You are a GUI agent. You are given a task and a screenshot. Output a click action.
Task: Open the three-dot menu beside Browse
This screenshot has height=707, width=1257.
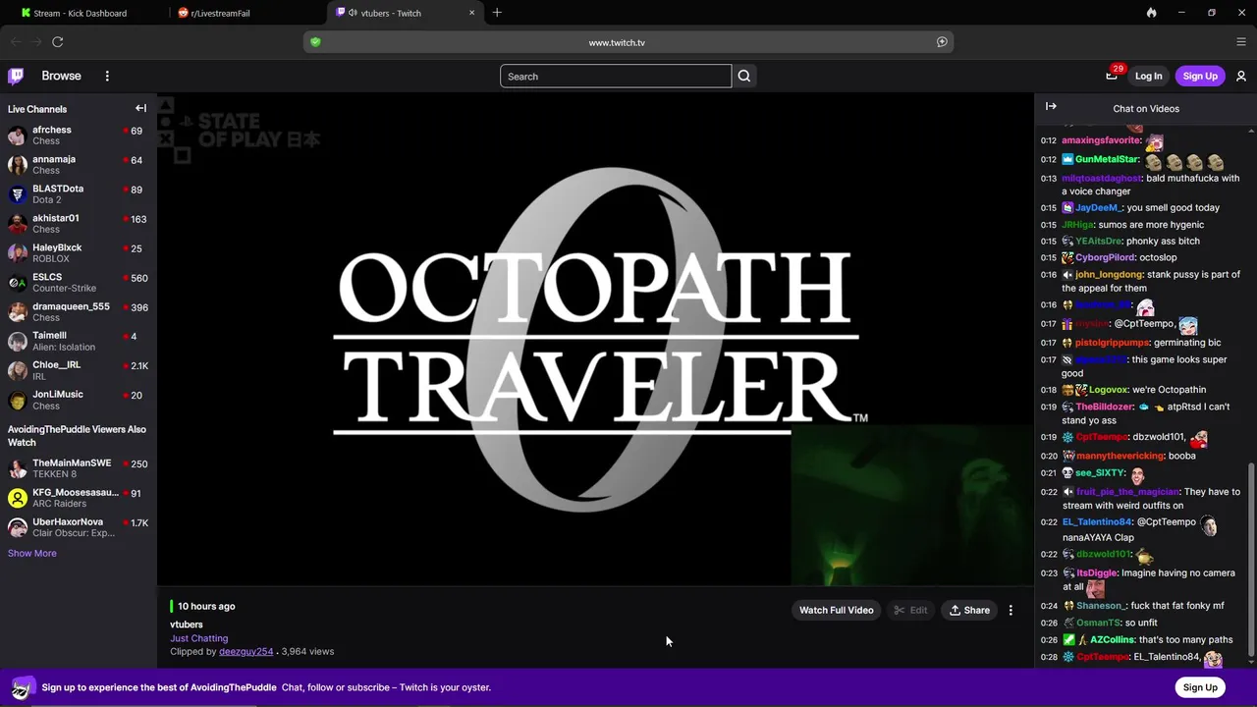(107, 76)
